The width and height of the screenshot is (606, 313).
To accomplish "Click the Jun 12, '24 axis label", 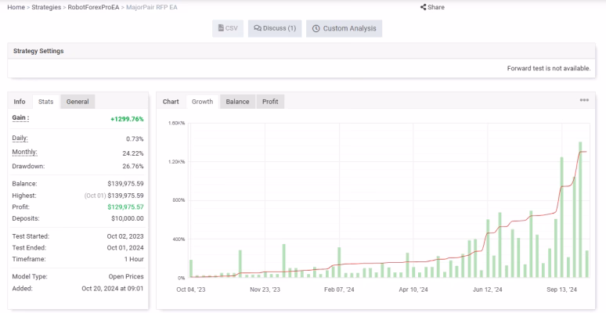I will pos(487,290).
